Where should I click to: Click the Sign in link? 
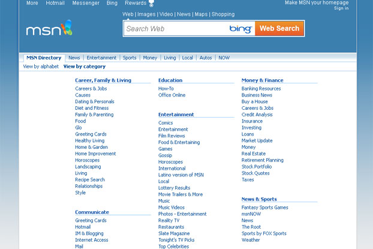point(341,8)
